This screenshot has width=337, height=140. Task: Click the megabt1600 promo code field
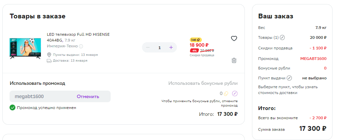pyautogui.click(x=41, y=96)
